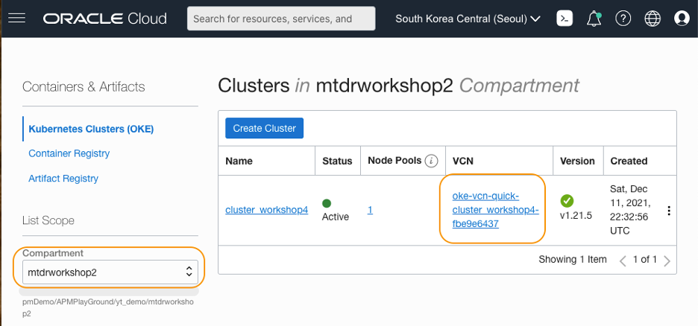Launch the Cloud Shell terminal icon
The width and height of the screenshot is (698, 326).
[x=565, y=18]
